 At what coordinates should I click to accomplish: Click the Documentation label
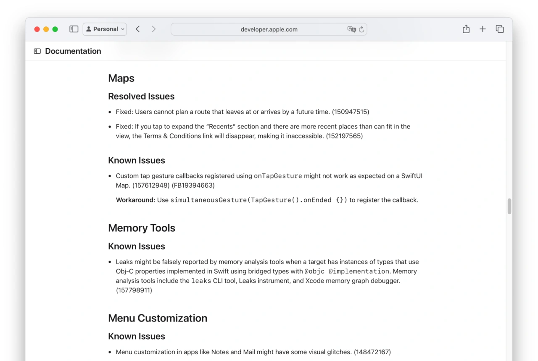click(73, 51)
